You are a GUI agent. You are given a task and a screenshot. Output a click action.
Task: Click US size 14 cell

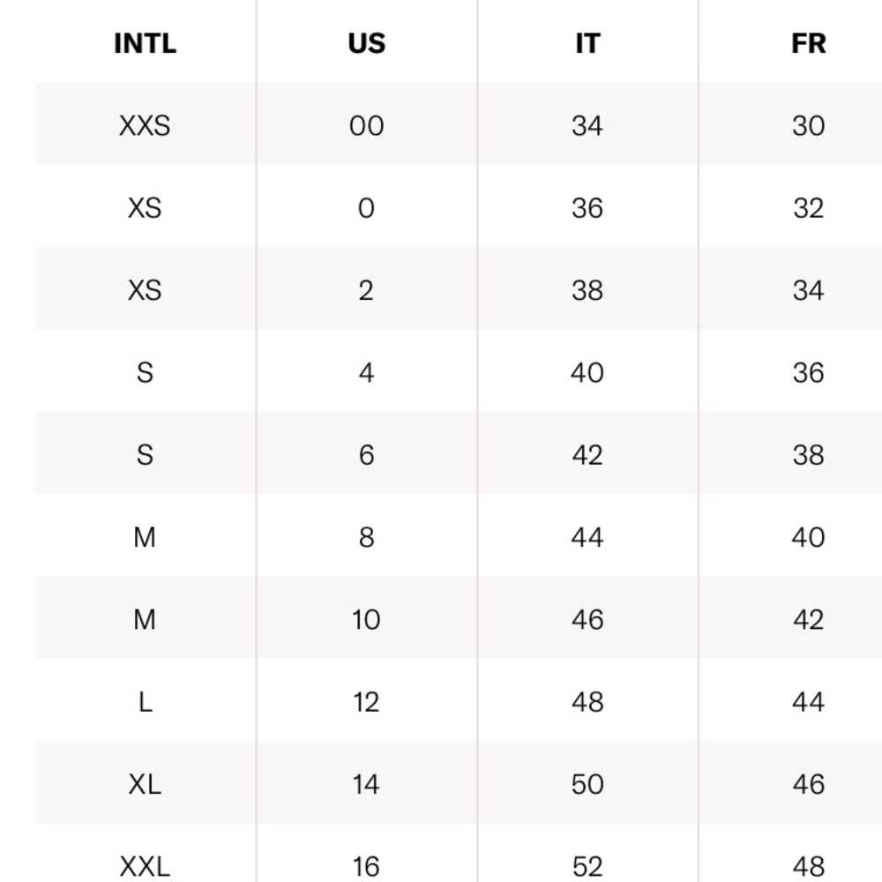coord(366,784)
